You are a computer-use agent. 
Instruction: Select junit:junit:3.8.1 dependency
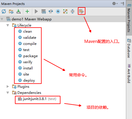pos(37,99)
